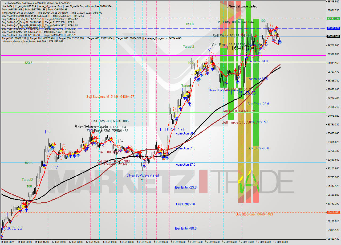Click the lower 'Buy Entry -23.6' label
This screenshot has width=341, height=245.
[x=186, y=187]
